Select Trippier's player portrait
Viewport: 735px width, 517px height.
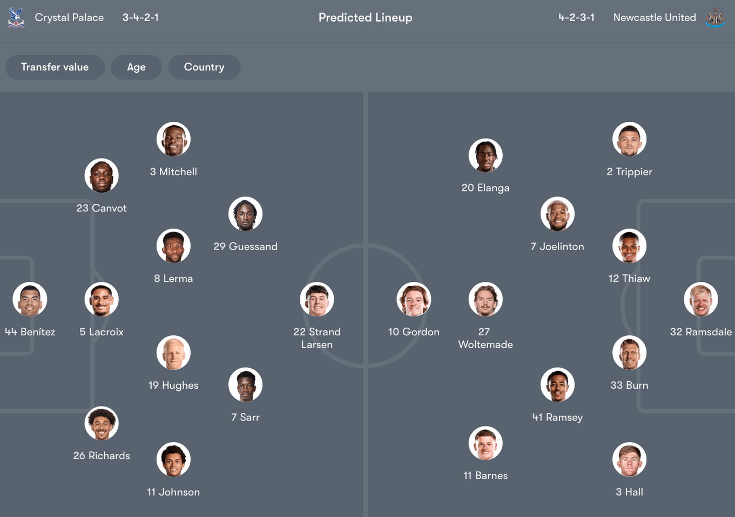[x=629, y=139]
